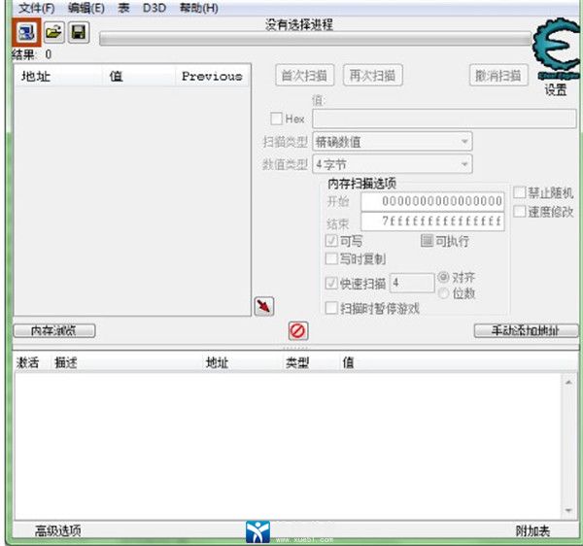Click the open file folder icon
This screenshot has height=546, width=583.
tap(53, 33)
